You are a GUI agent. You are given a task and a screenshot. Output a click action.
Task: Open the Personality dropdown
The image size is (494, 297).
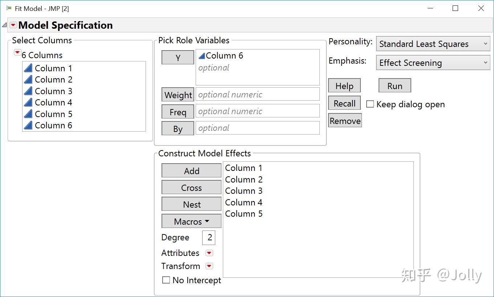pyautogui.click(x=433, y=44)
